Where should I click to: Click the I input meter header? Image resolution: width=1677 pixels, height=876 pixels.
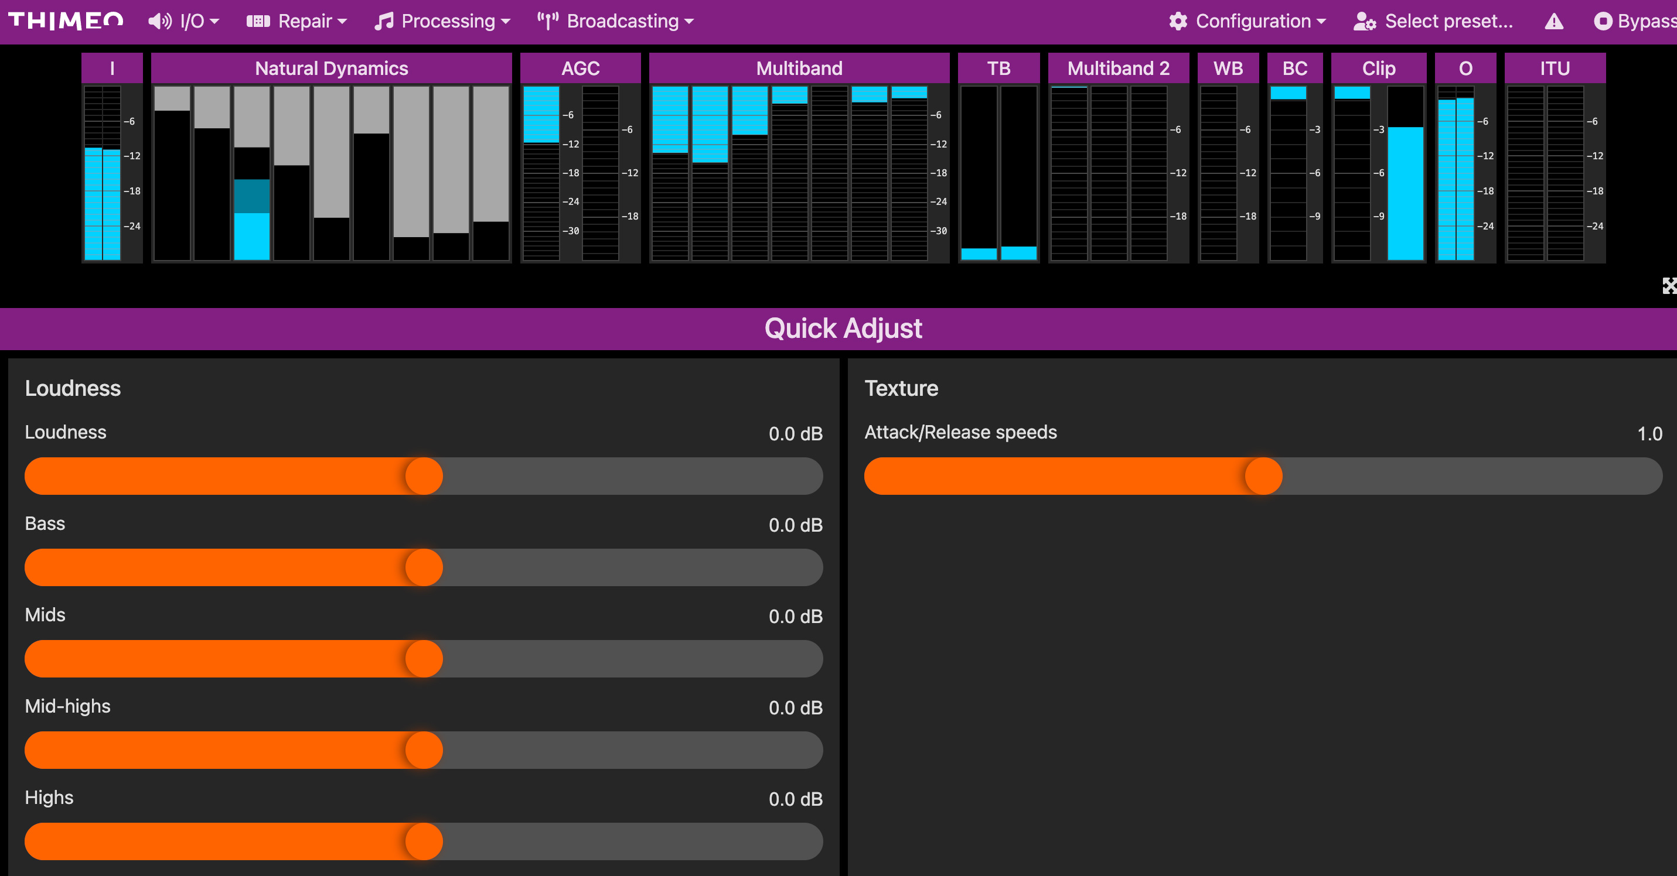[x=112, y=69]
